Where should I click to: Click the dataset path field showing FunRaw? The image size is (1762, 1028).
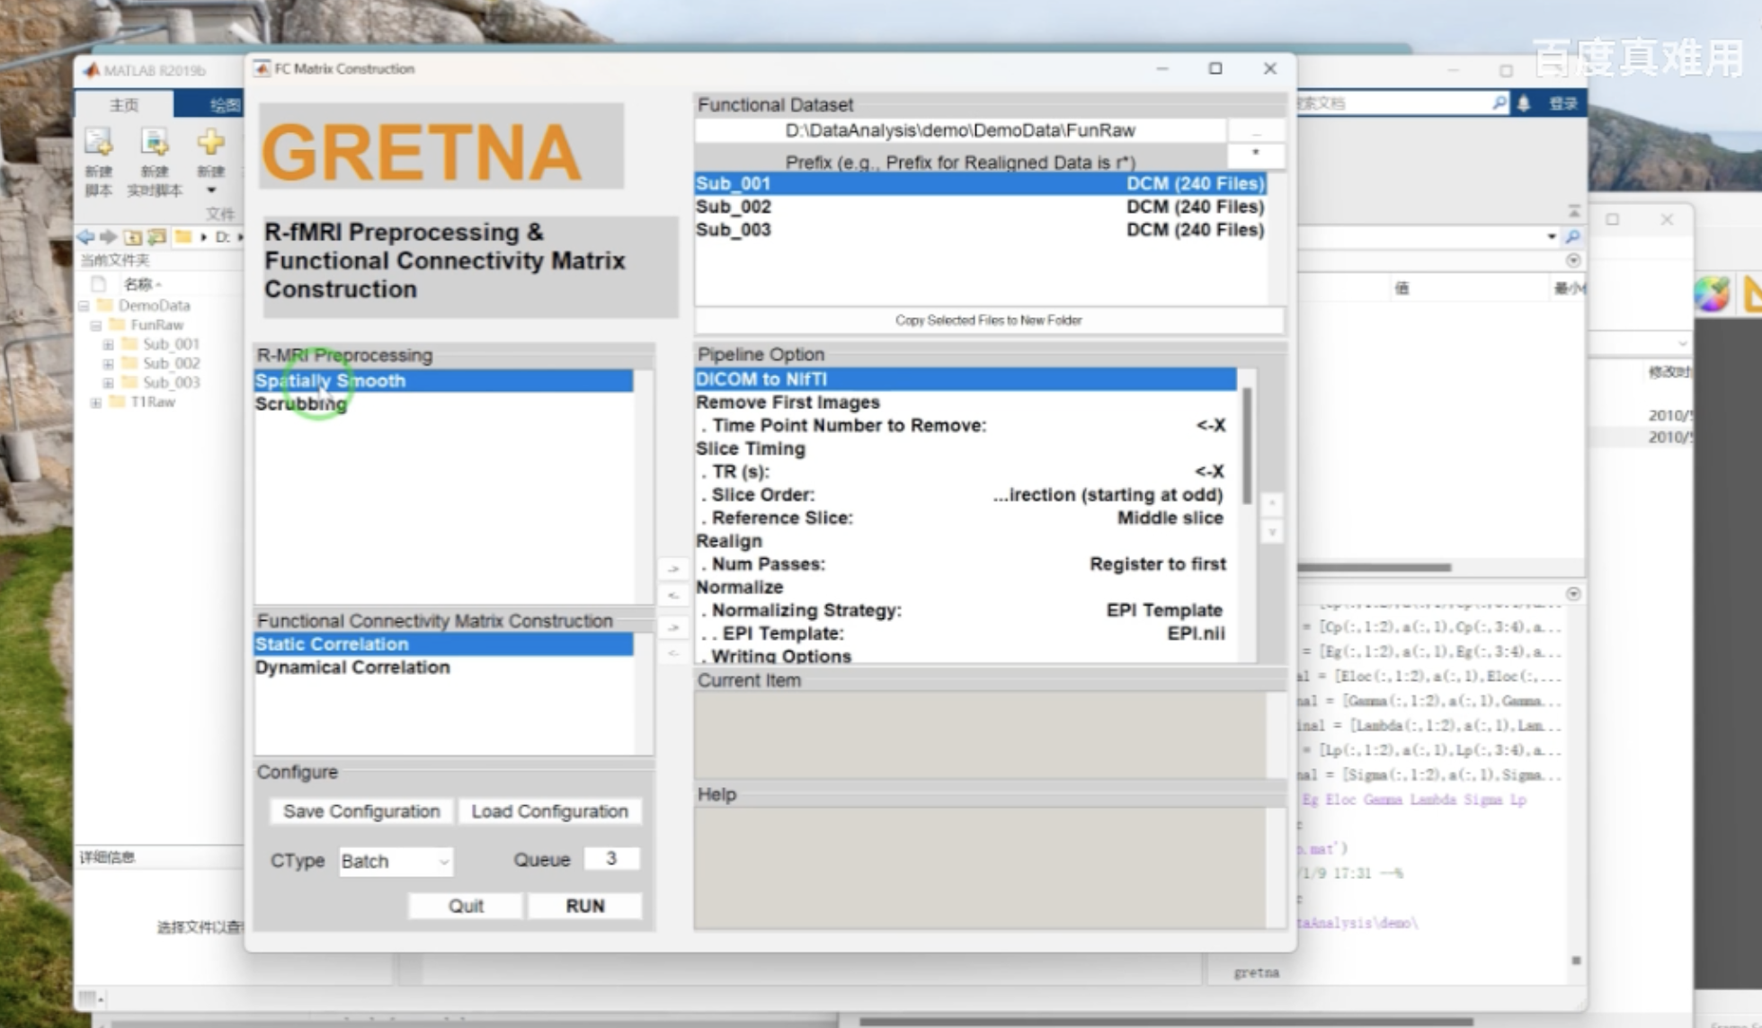coord(960,130)
